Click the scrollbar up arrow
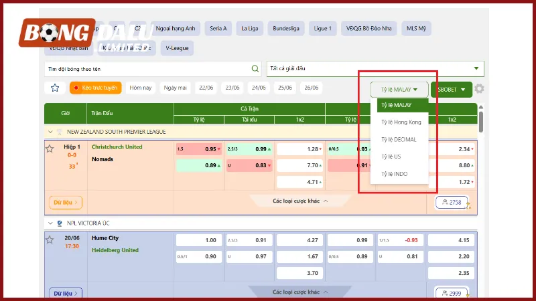The image size is (536, 301). coord(481,107)
